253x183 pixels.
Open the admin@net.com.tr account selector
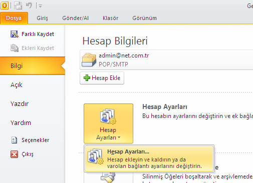166,59
